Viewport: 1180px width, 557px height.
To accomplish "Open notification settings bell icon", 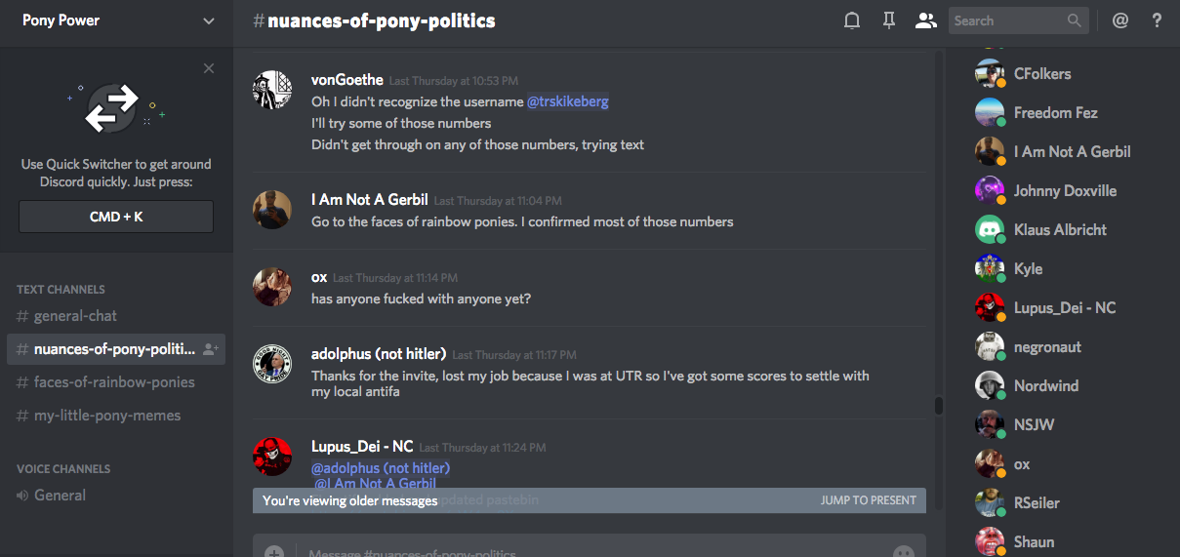I will pos(852,20).
